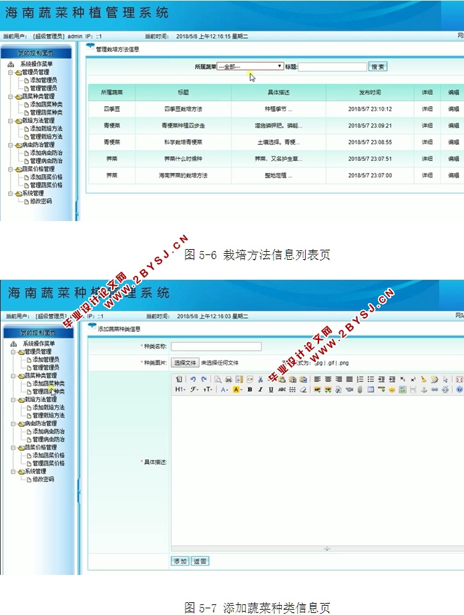Insert an anchor with the anchor icon
The image size is (464, 615).
point(423,389)
